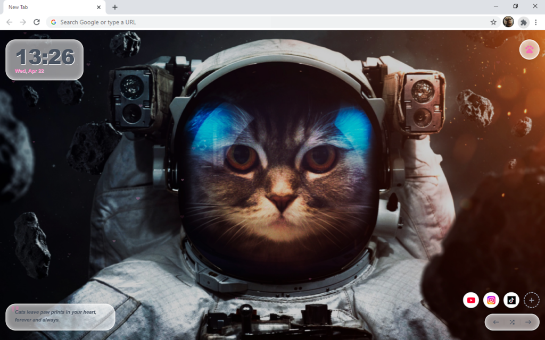The image size is (545, 340).
Task: Click the pink paw print button
Action: point(529,49)
